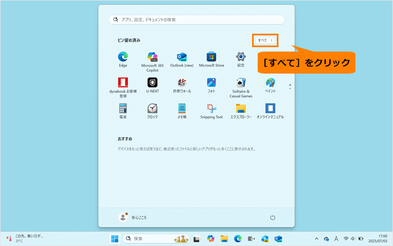Click the IME input mode A indicator
The width and height of the screenshot is (393, 246).
pos(336,239)
